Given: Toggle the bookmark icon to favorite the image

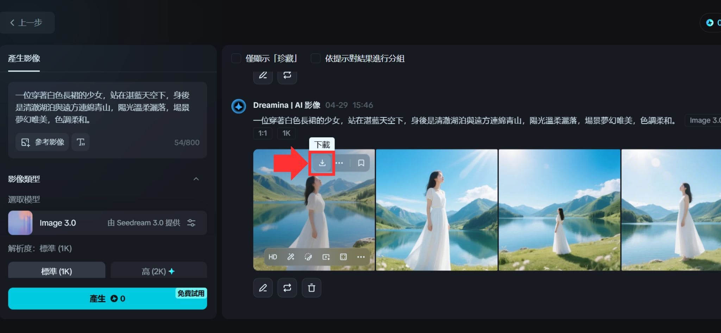Looking at the screenshot, I should coord(361,163).
